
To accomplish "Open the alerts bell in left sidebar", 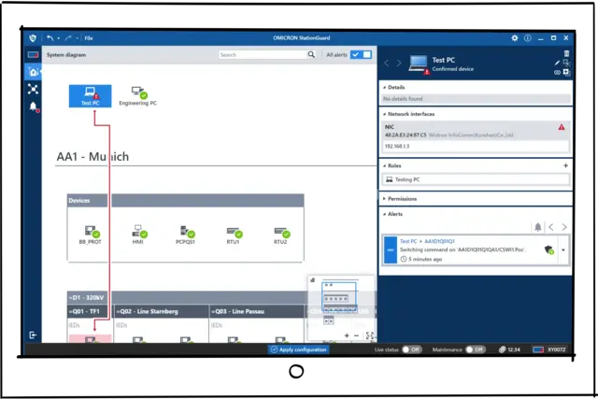I will coord(34,107).
